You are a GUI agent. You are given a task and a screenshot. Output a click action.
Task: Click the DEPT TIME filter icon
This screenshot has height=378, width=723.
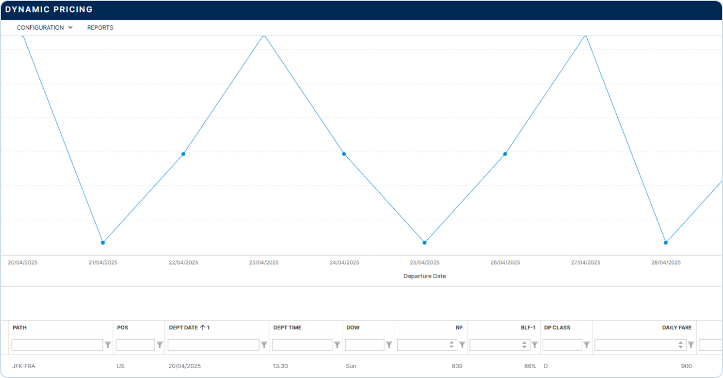click(x=337, y=345)
